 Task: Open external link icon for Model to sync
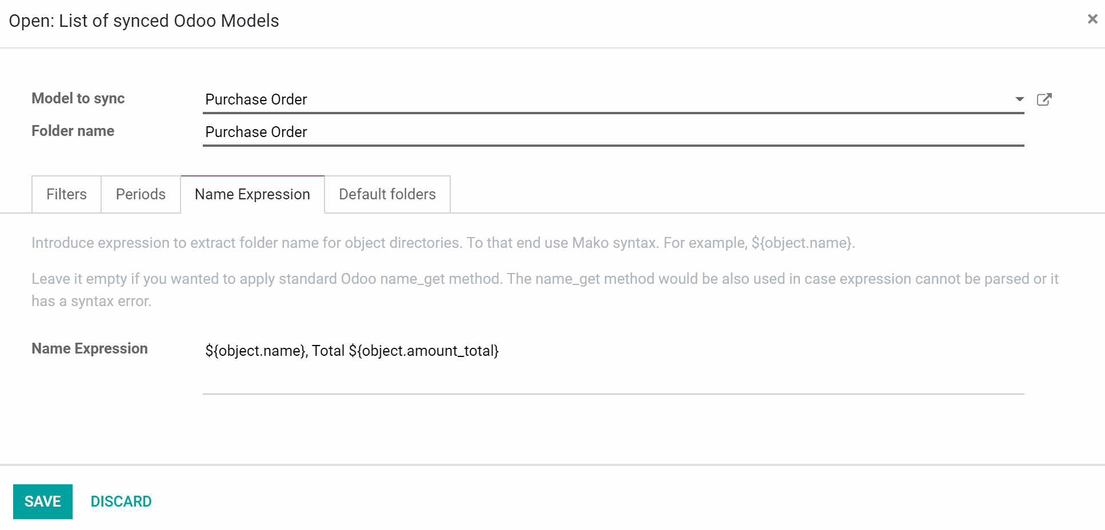(1044, 99)
